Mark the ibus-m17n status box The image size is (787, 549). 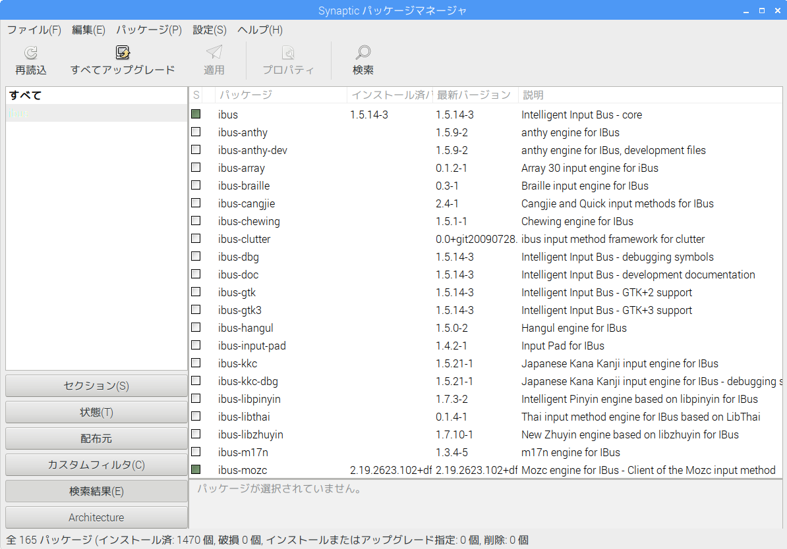[x=196, y=452]
